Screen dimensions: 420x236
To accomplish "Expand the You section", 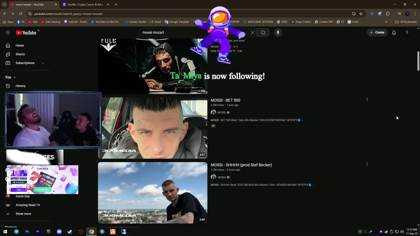I will tap(10, 77).
